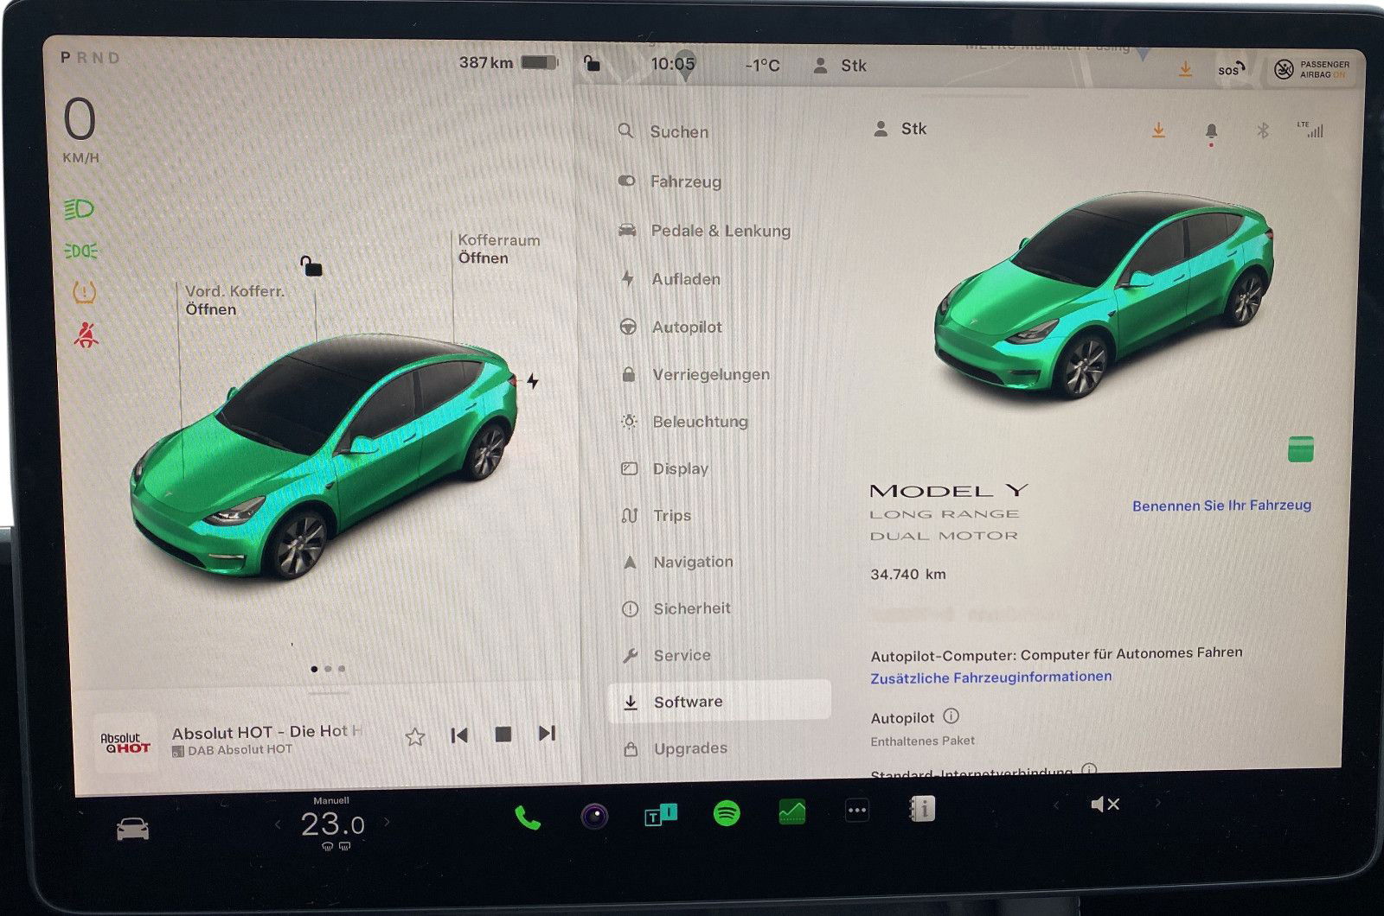Toggle the lock icon in top bar
The image size is (1384, 916).
pyautogui.click(x=592, y=63)
